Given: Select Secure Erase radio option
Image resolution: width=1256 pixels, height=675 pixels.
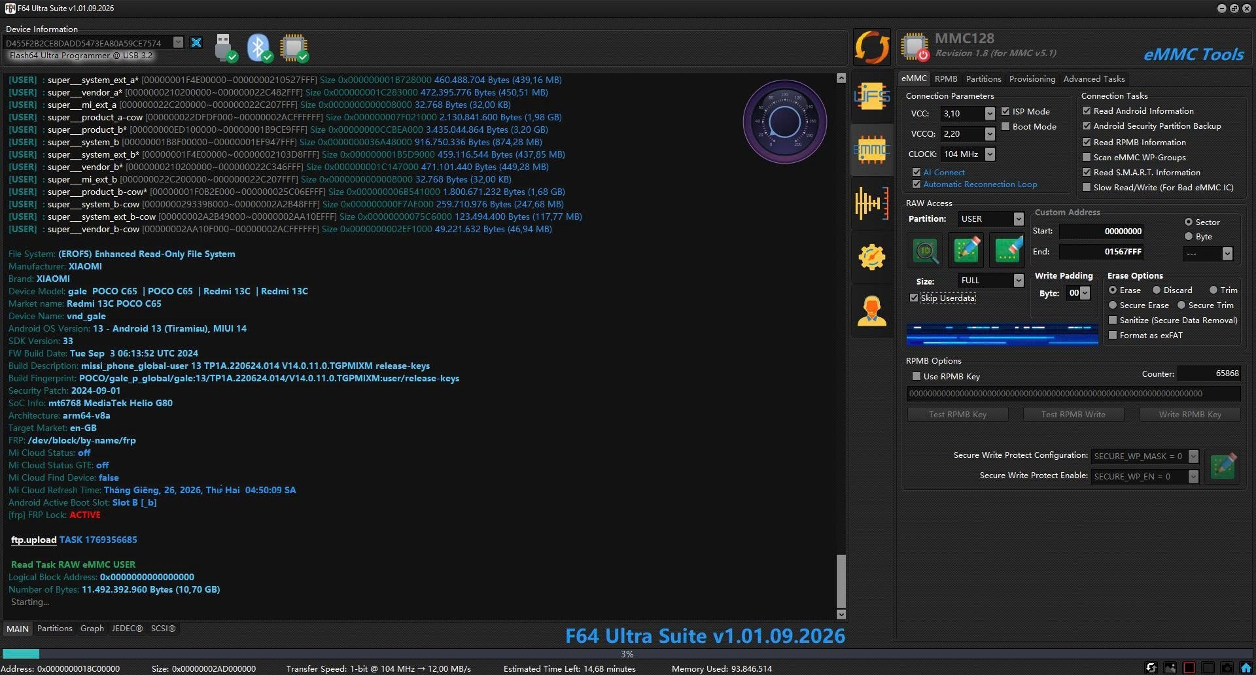Looking at the screenshot, I should pyautogui.click(x=1113, y=305).
